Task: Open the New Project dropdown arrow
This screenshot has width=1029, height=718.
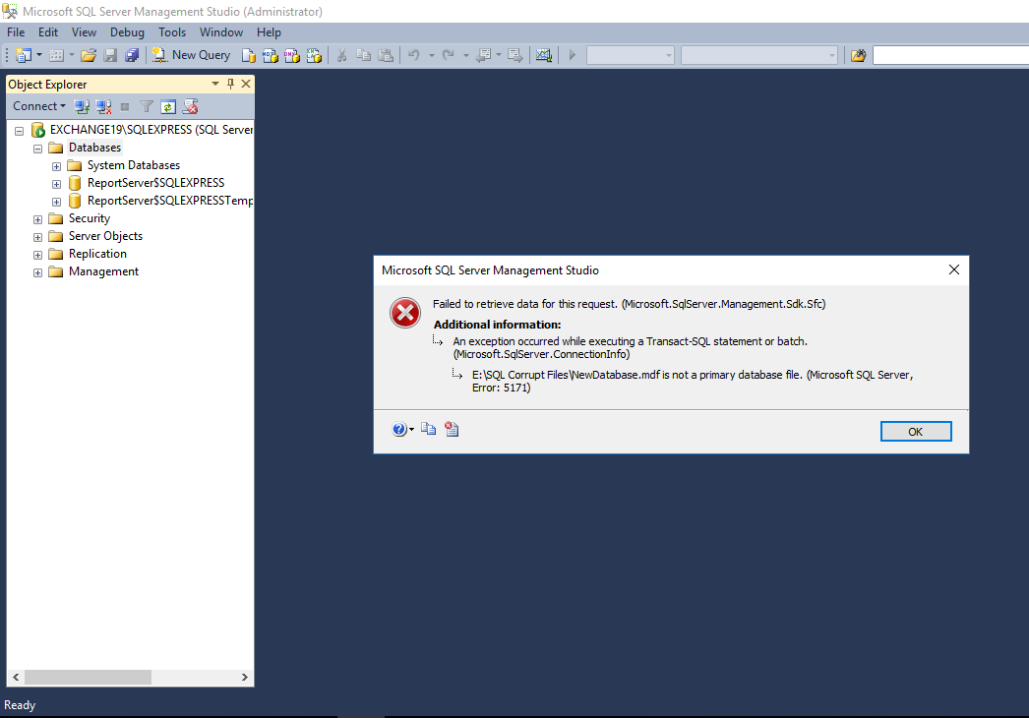Action: (x=39, y=55)
